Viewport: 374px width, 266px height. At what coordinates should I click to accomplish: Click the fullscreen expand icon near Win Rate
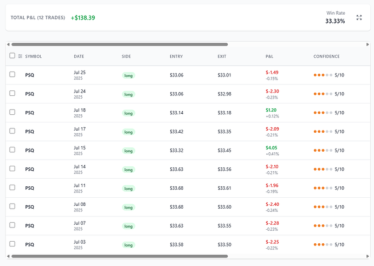point(359,18)
